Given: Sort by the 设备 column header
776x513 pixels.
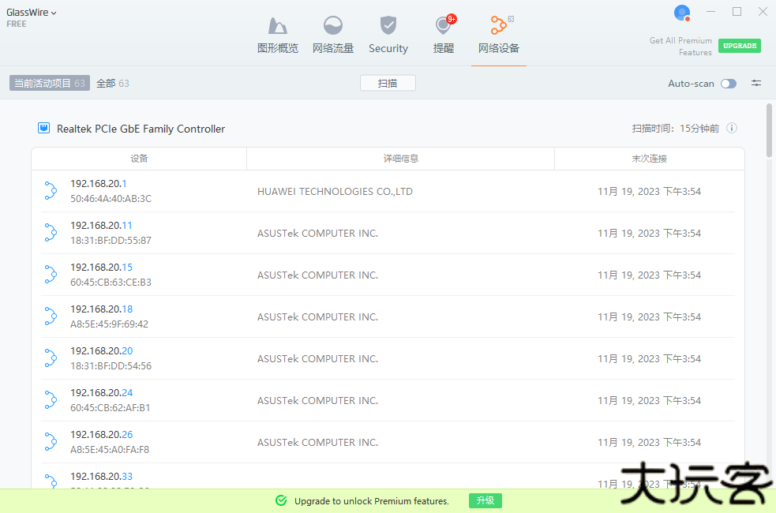Looking at the screenshot, I should [x=139, y=159].
